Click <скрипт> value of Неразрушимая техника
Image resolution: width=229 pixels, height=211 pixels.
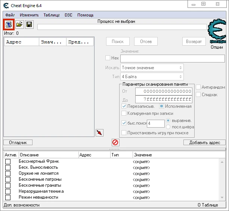click(x=141, y=192)
